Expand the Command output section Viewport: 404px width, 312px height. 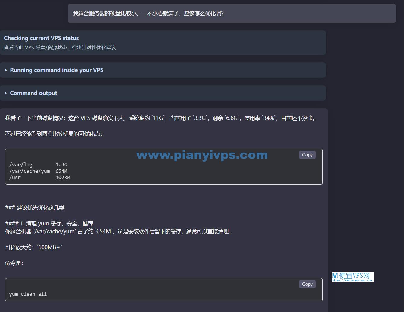coord(163,93)
